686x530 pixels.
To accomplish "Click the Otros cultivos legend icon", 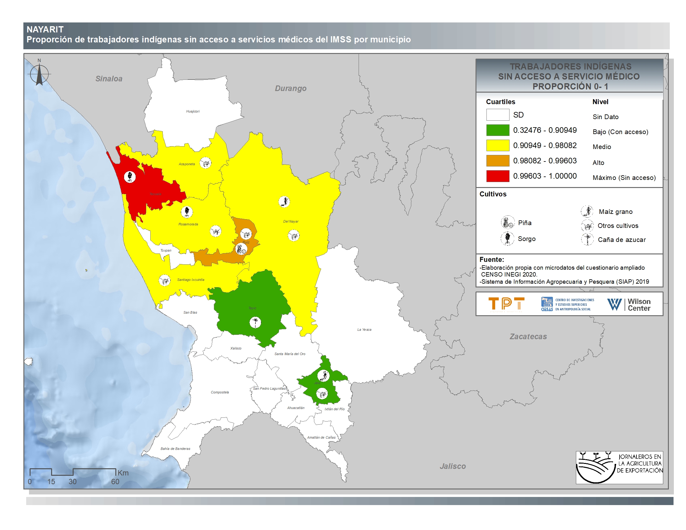I will coord(587,225).
